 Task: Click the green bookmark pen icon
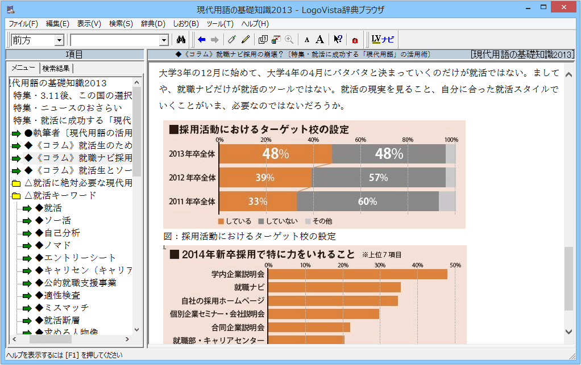232,40
